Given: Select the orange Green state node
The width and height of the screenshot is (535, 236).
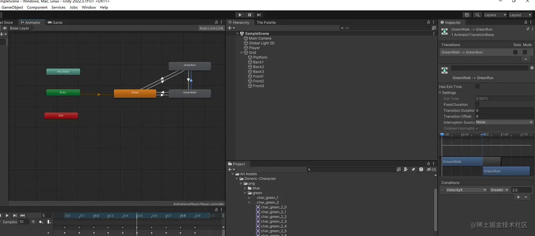Looking at the screenshot, I should click(x=135, y=93).
